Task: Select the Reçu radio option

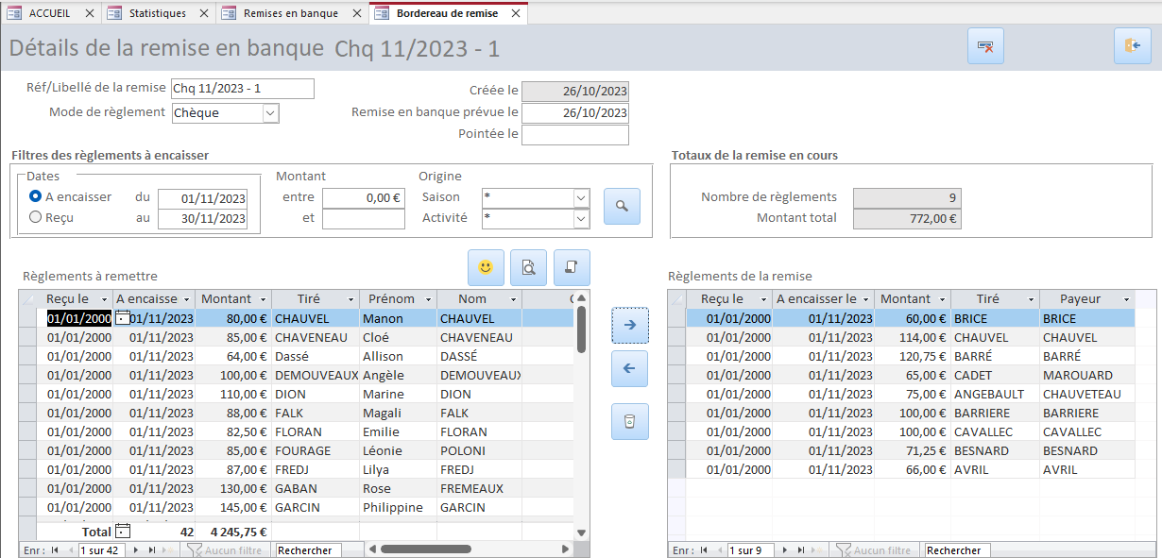Action: tap(36, 216)
